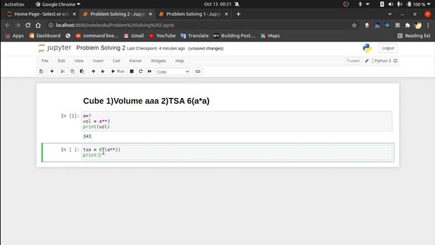
Task: Reload the current page
Action: [x=28, y=25]
